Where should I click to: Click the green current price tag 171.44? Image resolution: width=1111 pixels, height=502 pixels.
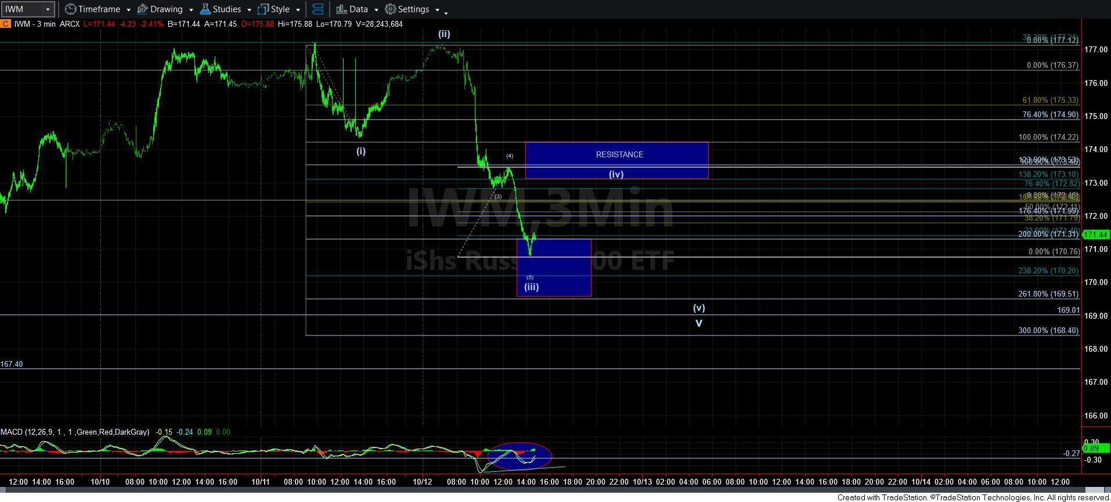click(x=1096, y=235)
